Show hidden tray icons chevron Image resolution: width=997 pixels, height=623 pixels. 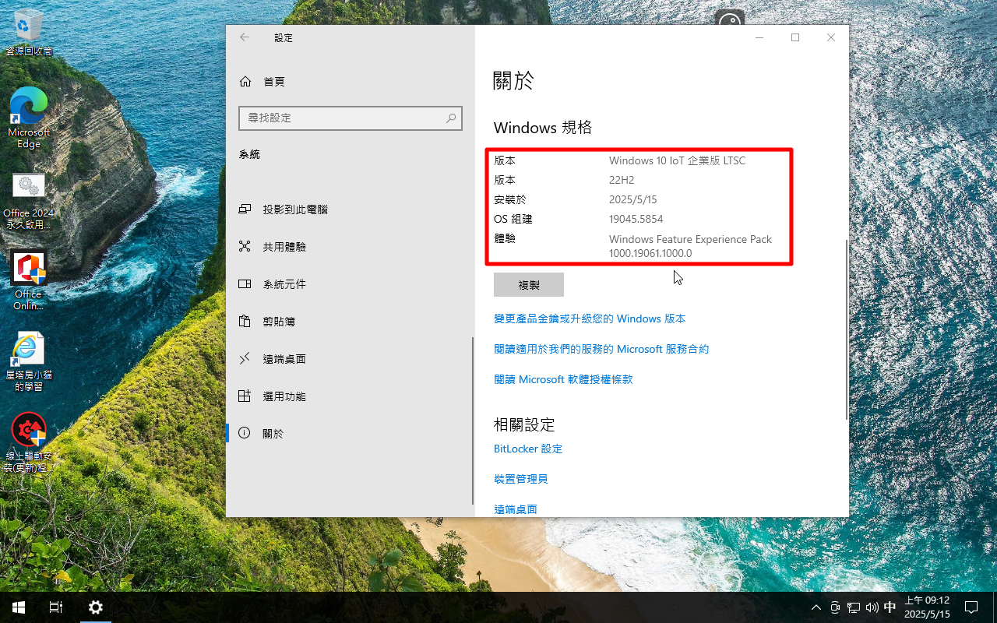click(816, 607)
